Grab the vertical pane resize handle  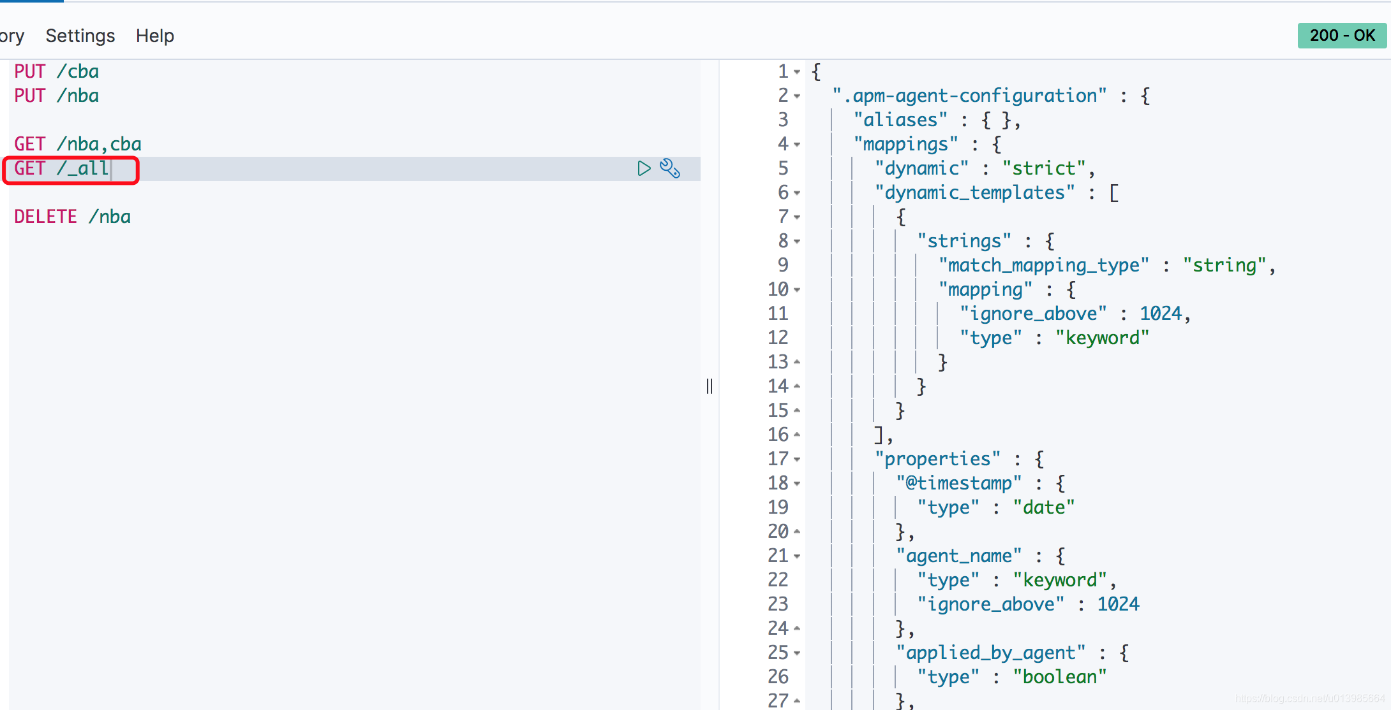710,386
